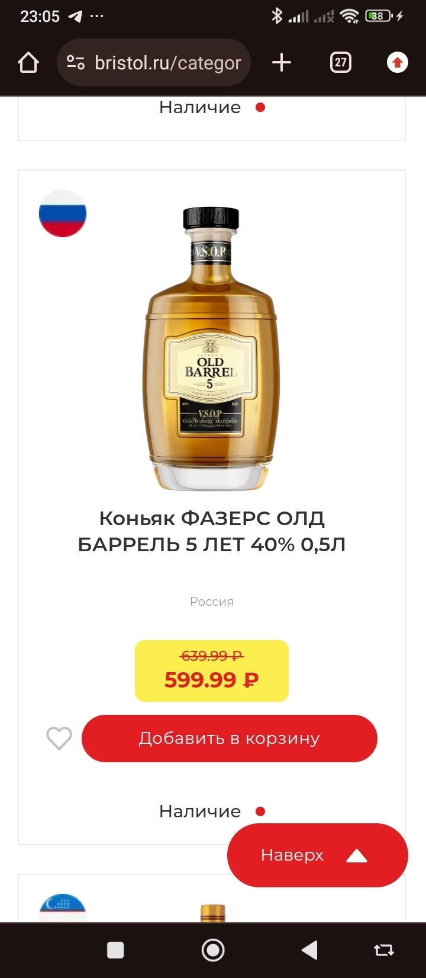This screenshot has width=426, height=978.
Task: Open the Old Barrel cognac bottle image
Action: coord(212,349)
